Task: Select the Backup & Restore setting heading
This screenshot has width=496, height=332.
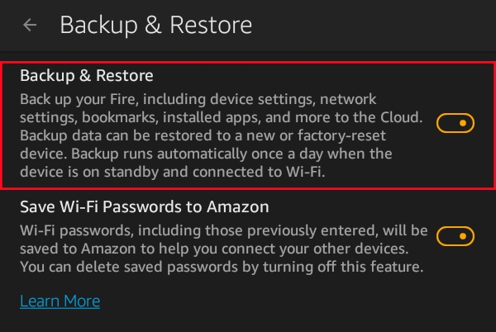Action: point(87,76)
